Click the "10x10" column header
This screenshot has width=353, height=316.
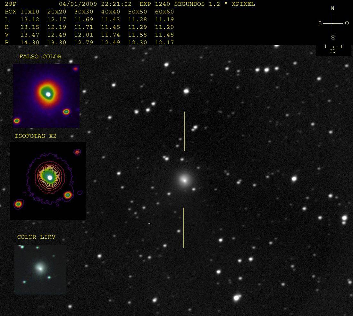tap(30, 12)
